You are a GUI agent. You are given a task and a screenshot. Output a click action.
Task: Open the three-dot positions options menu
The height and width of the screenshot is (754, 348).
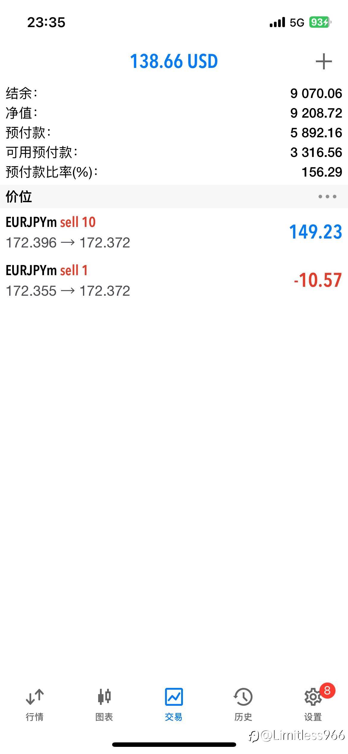[327, 197]
